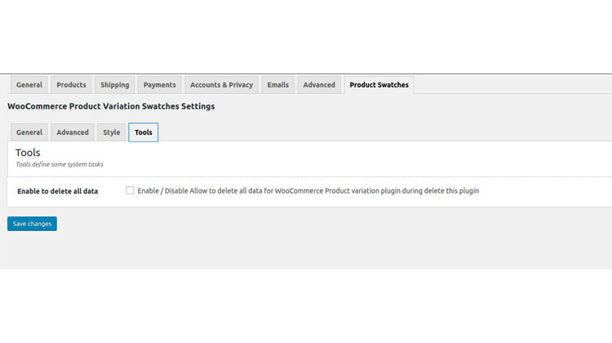Switch to the Style sub-tab

point(112,132)
